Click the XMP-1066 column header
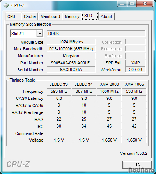This screenshot has width=156, height=174. [x=134, y=84]
